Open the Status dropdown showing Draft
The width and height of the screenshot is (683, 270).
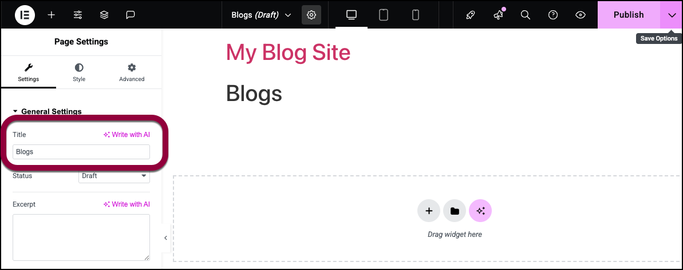[x=114, y=176]
